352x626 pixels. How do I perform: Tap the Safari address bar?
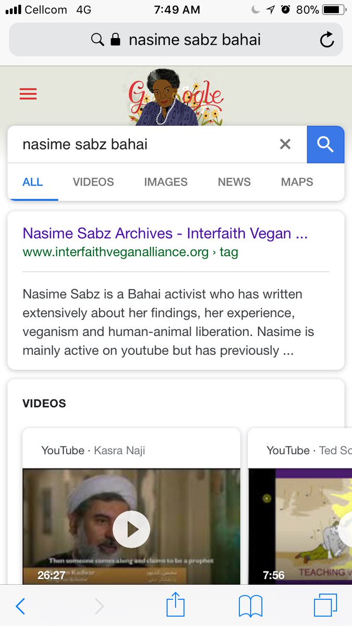pyautogui.click(x=176, y=40)
